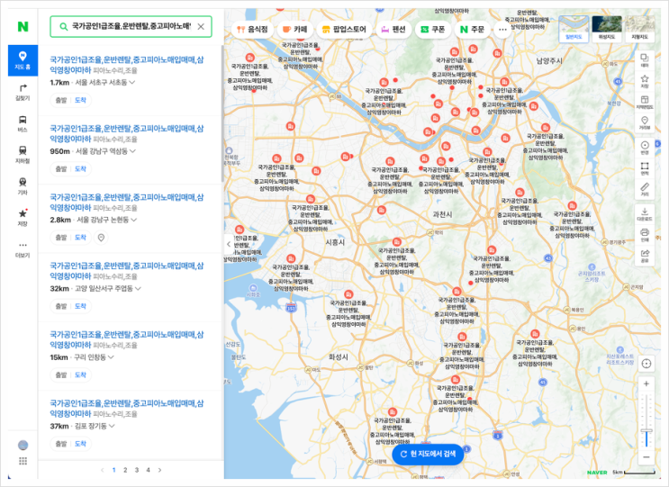Set 김포 장기동 result as 도착
Viewport: 669px width, 487px height.
[x=80, y=444]
